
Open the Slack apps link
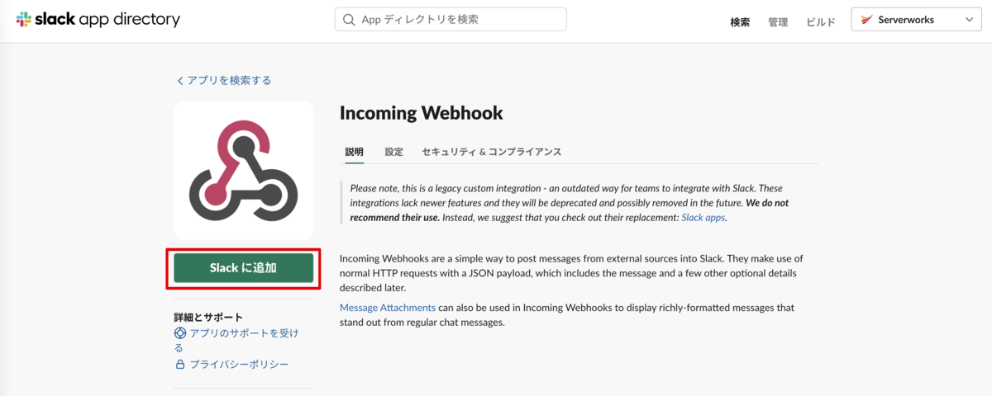coord(703,218)
